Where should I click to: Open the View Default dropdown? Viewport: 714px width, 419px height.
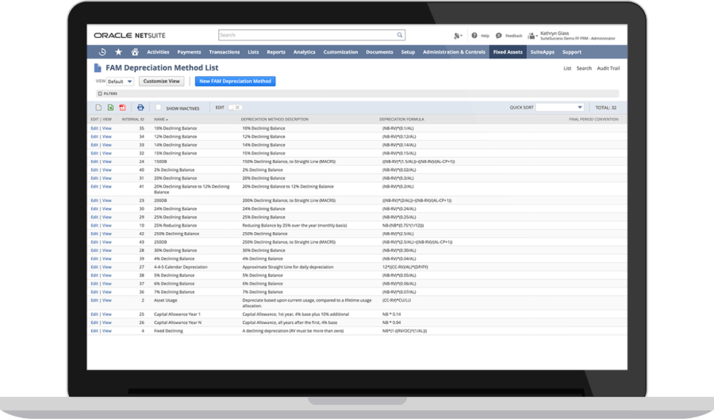click(120, 82)
